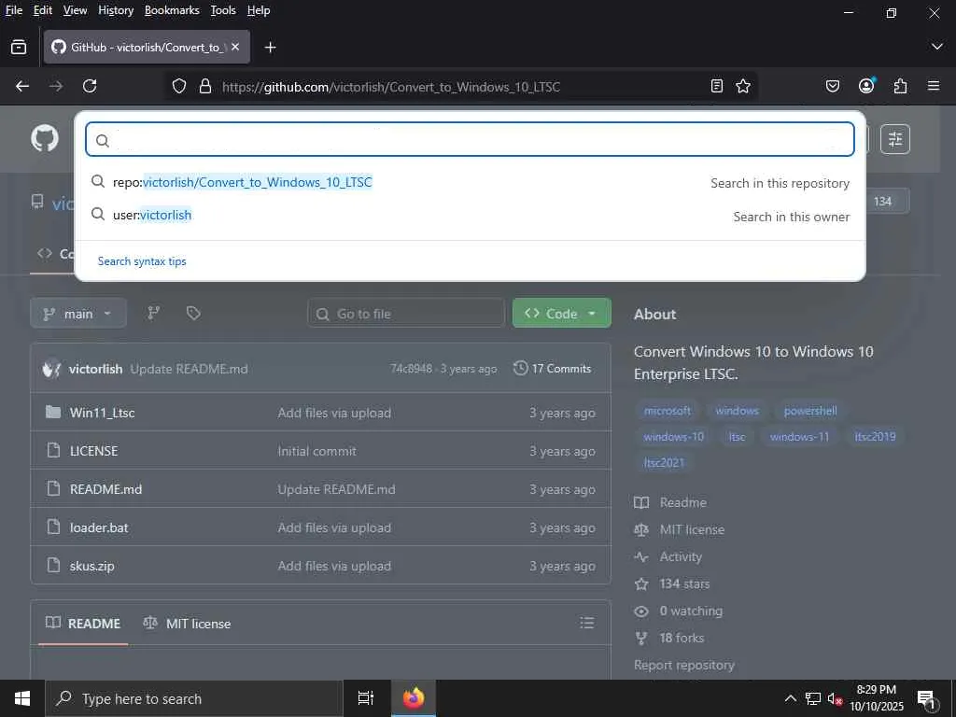Open commit history clock icon
Image resolution: width=956 pixels, height=717 pixels.
(520, 368)
